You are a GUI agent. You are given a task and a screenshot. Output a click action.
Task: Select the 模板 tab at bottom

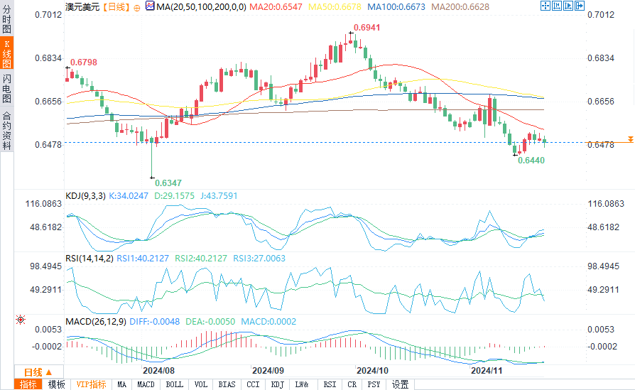click(x=56, y=384)
